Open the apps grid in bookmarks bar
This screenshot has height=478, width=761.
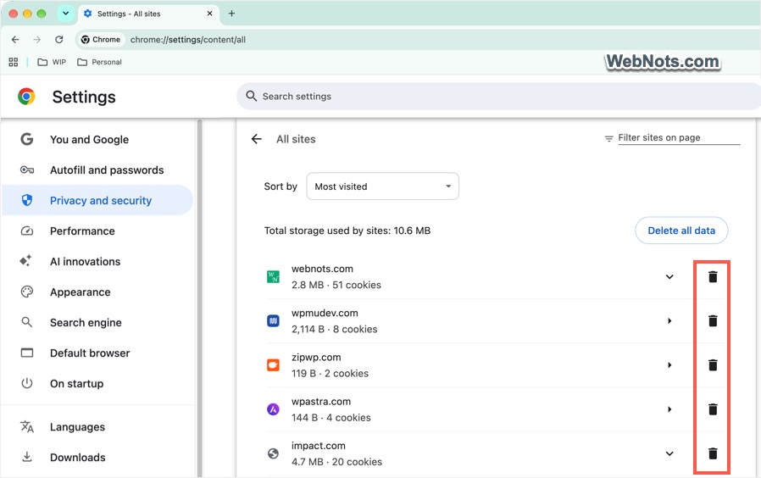[x=14, y=62]
